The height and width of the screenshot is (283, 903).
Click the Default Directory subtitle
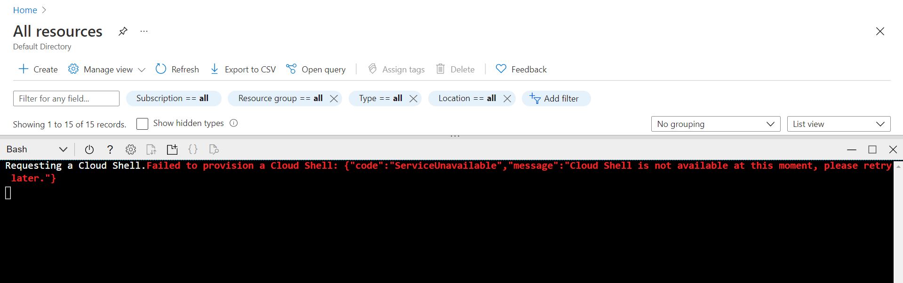42,47
